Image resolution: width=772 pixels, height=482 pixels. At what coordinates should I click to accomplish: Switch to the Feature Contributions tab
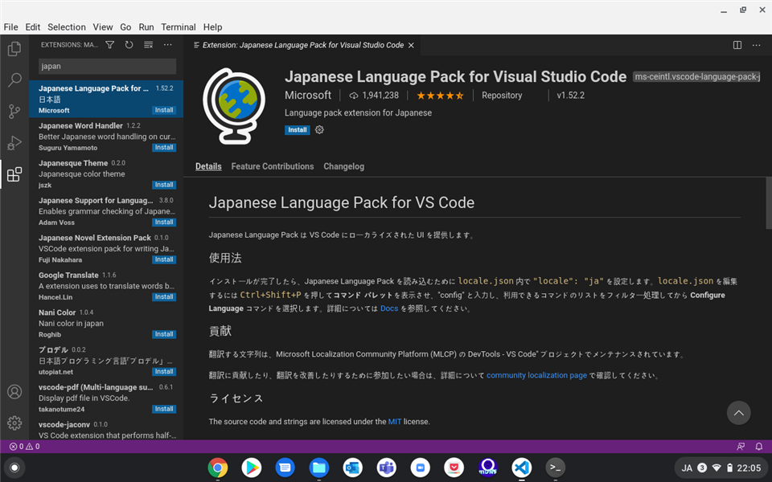pyautogui.click(x=273, y=166)
